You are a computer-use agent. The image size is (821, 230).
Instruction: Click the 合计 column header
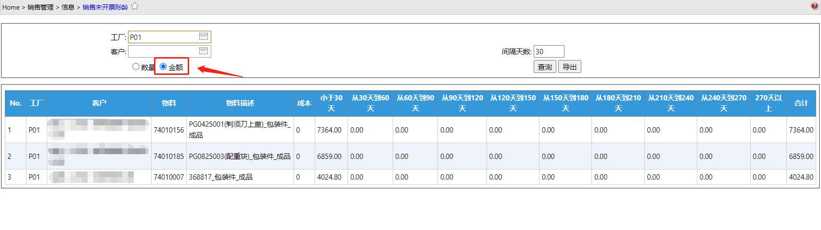[x=801, y=103]
